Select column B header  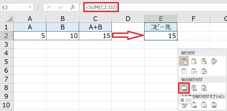tap(63, 18)
